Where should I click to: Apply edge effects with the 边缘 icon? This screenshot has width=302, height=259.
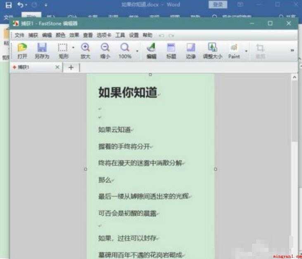click(191, 51)
